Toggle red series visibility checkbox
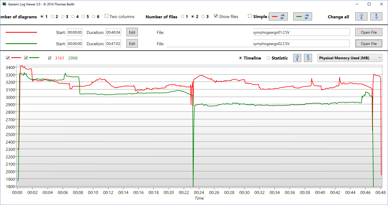 pos(8,58)
